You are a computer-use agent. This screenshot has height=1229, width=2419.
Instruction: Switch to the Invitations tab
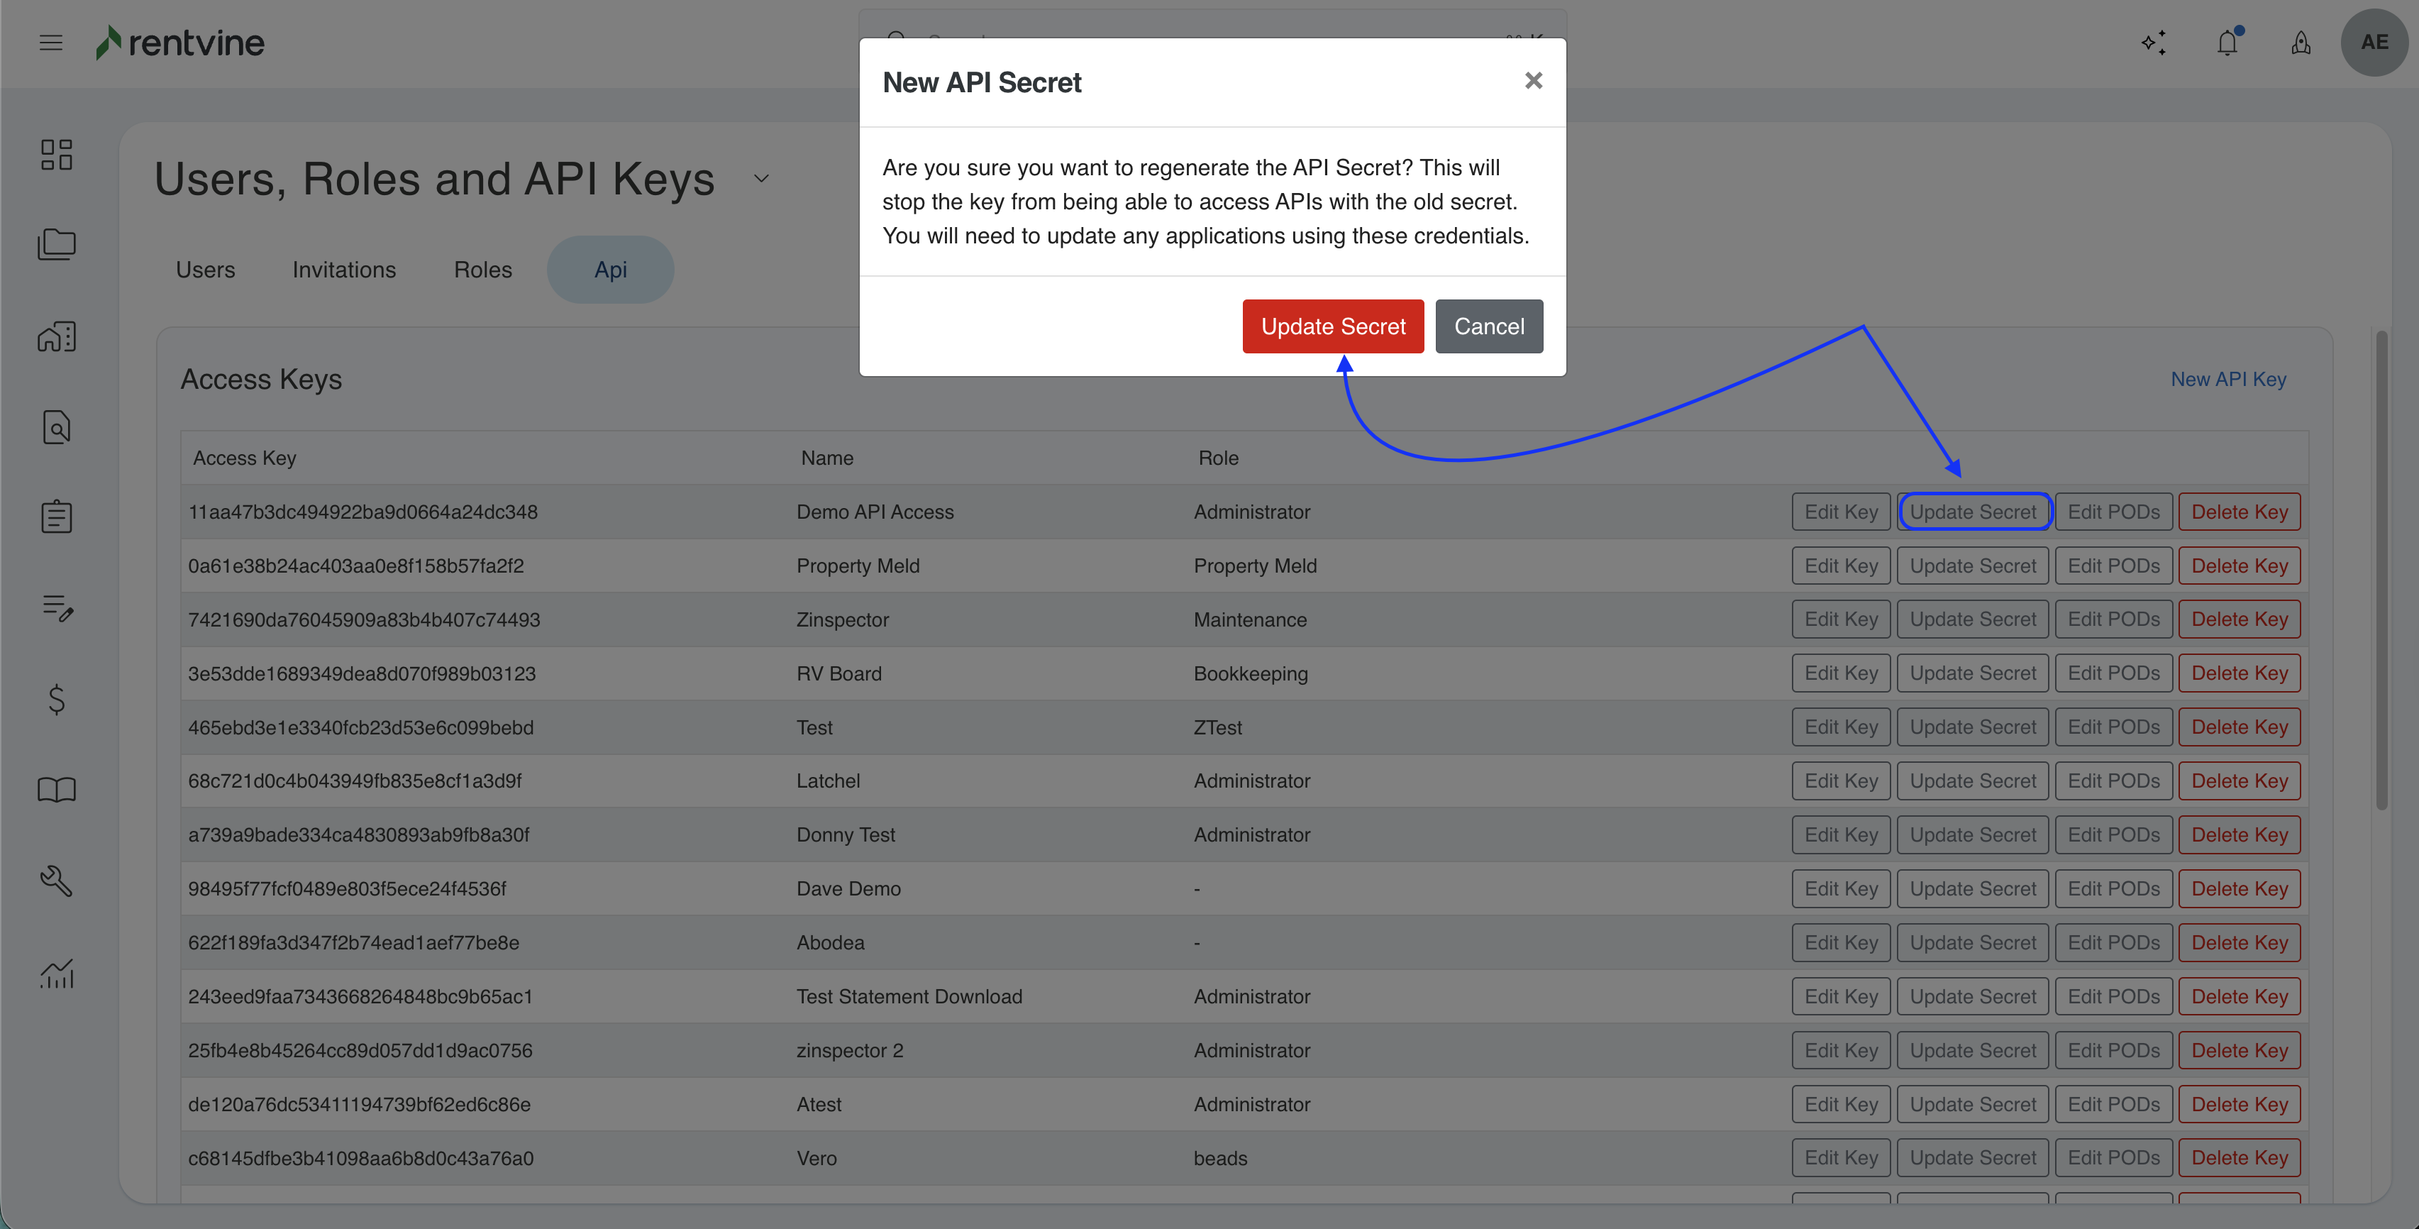[343, 270]
